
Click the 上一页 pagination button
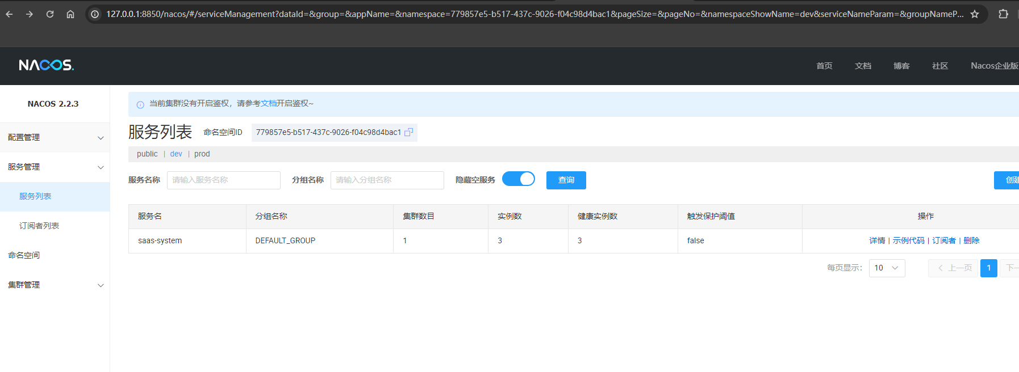(953, 268)
